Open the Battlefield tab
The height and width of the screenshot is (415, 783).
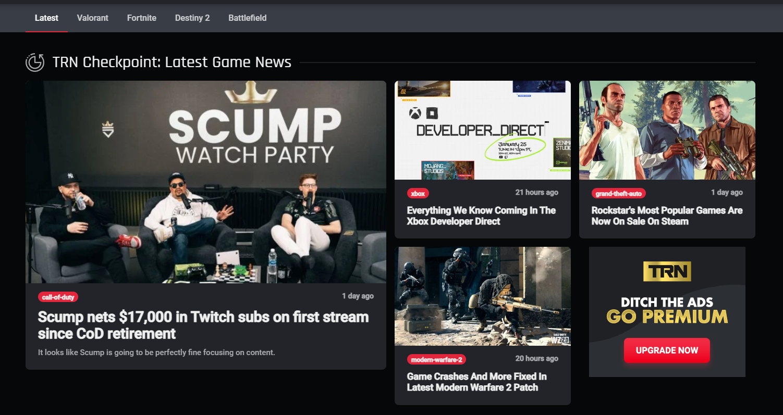point(248,18)
